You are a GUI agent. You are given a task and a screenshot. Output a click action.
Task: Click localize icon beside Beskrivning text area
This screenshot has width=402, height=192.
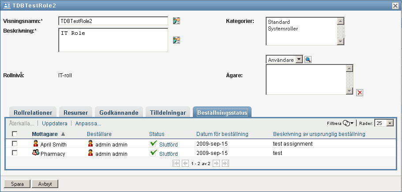pos(177,40)
